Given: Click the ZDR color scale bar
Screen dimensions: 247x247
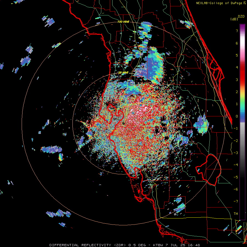Looking at the screenshot, I should [242, 122].
